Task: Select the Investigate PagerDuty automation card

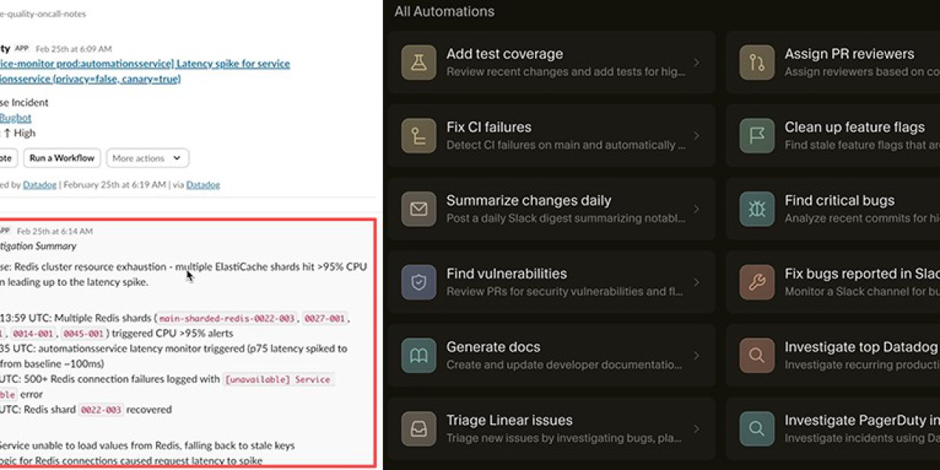Action: 838,428
